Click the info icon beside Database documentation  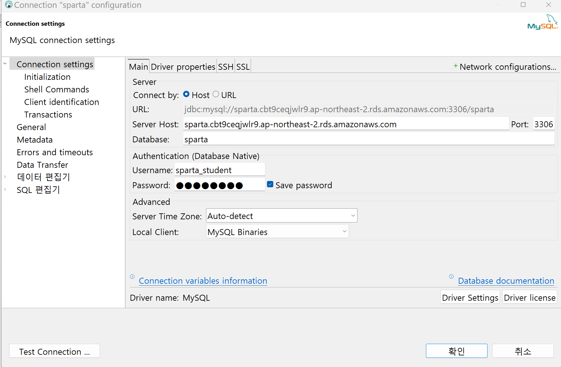pyautogui.click(x=451, y=277)
